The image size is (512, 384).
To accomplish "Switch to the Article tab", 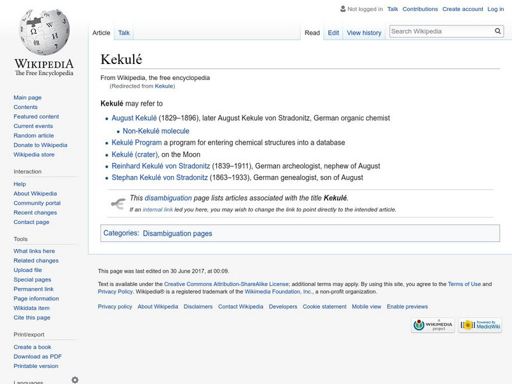I will pos(101,33).
